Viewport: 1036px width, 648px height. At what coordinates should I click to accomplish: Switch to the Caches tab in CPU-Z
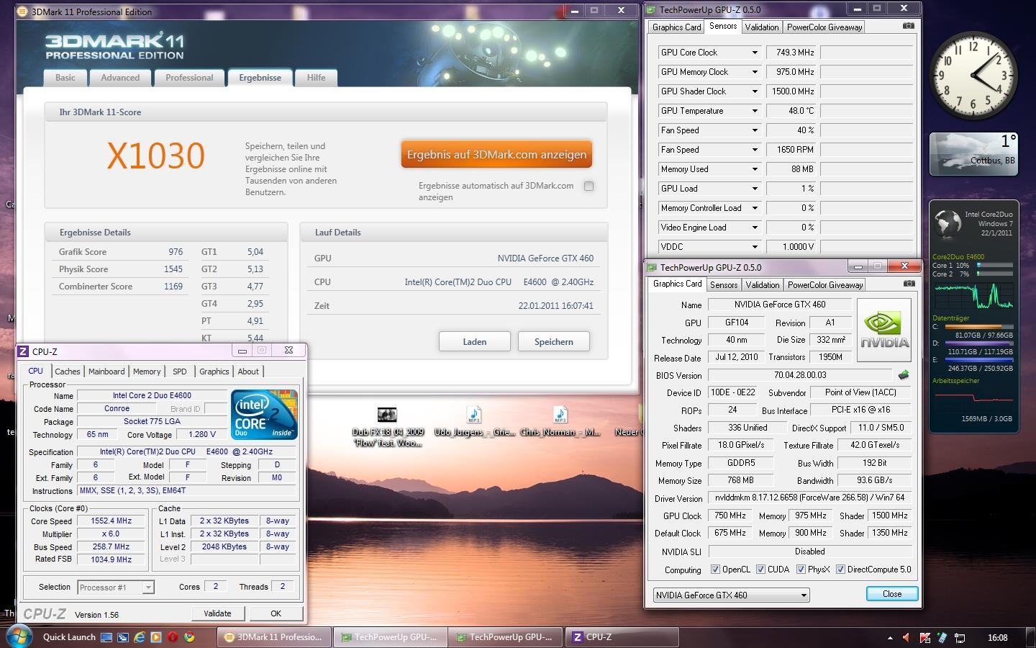point(68,372)
